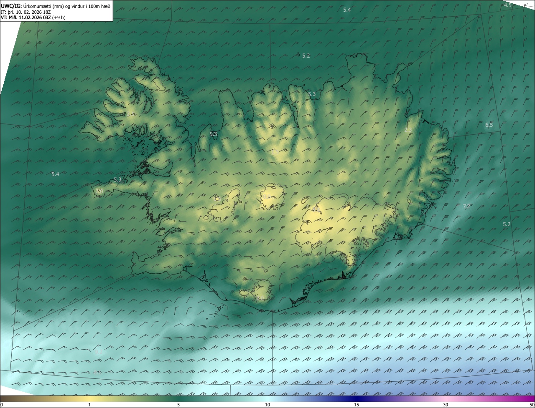
Task: Click the 4.5 value label on the map
Action: pyautogui.click(x=507, y=5)
